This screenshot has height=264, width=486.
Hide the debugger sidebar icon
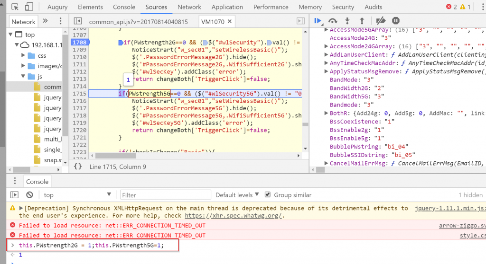(300, 21)
